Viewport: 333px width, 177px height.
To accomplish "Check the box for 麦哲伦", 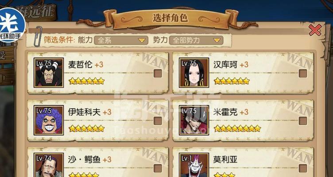I will tap(158, 73).
